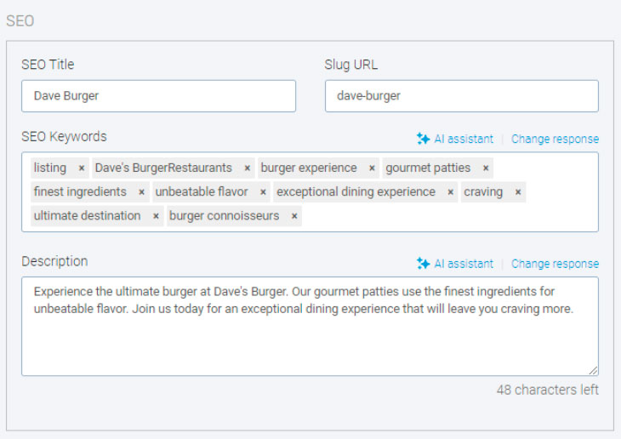Open AI assistant link for SEO Keywords
621x439 pixels.
pyautogui.click(x=464, y=139)
